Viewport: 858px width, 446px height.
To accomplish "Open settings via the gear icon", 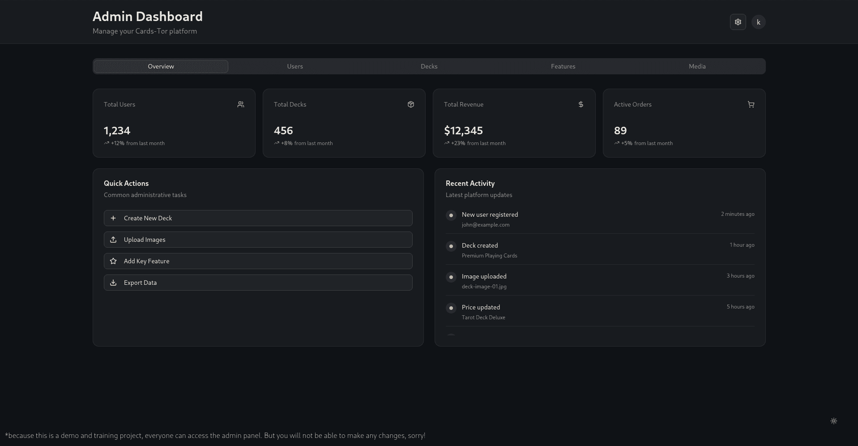I will [x=738, y=22].
